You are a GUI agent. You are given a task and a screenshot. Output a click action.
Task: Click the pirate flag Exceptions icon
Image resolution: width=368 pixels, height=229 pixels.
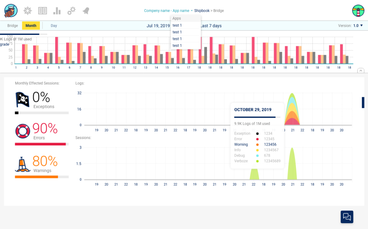(22, 100)
